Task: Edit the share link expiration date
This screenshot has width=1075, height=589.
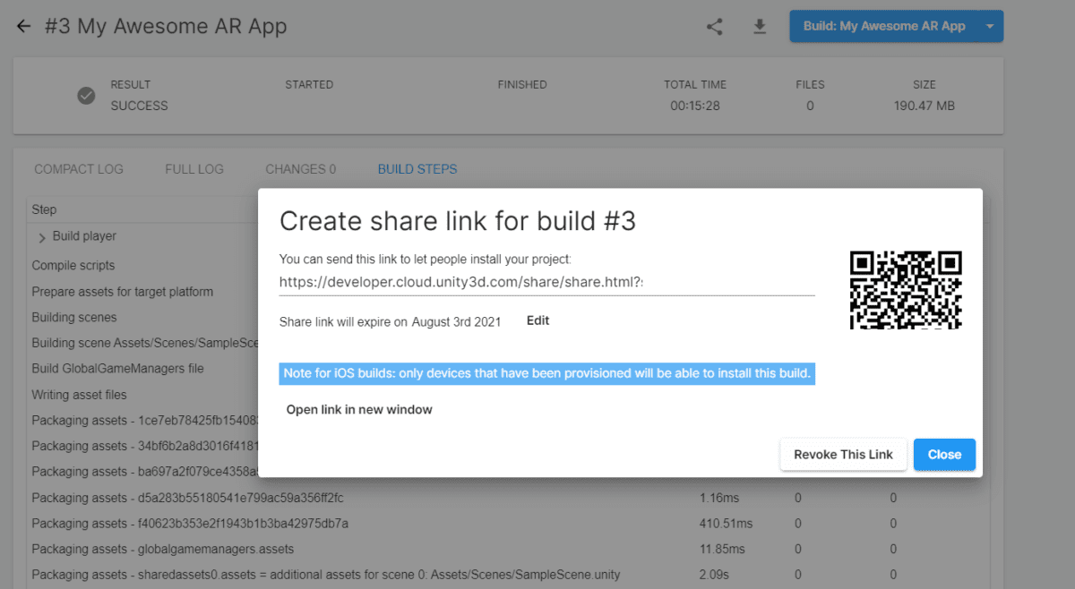Action: point(537,320)
